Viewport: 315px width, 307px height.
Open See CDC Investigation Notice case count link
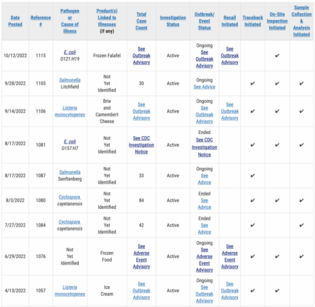[x=141, y=145]
